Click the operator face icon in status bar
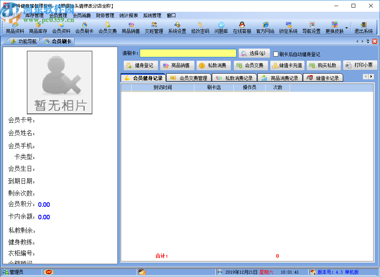The height and width of the screenshot is (277, 380). point(142,272)
